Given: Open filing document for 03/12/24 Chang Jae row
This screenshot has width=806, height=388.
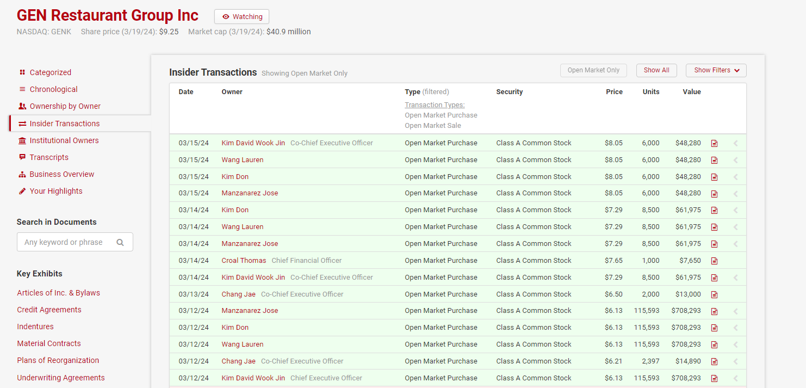Looking at the screenshot, I should click(714, 361).
